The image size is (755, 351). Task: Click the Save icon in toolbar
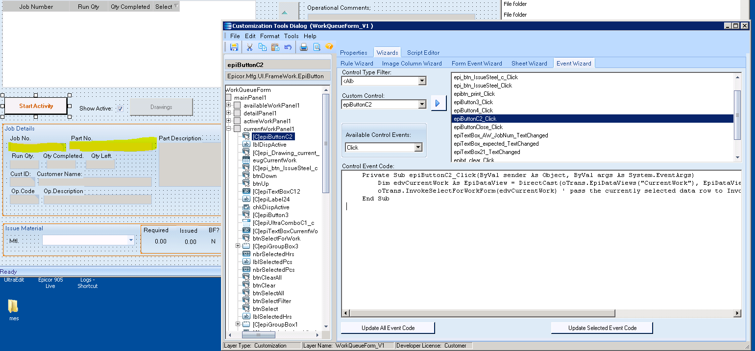pyautogui.click(x=234, y=47)
